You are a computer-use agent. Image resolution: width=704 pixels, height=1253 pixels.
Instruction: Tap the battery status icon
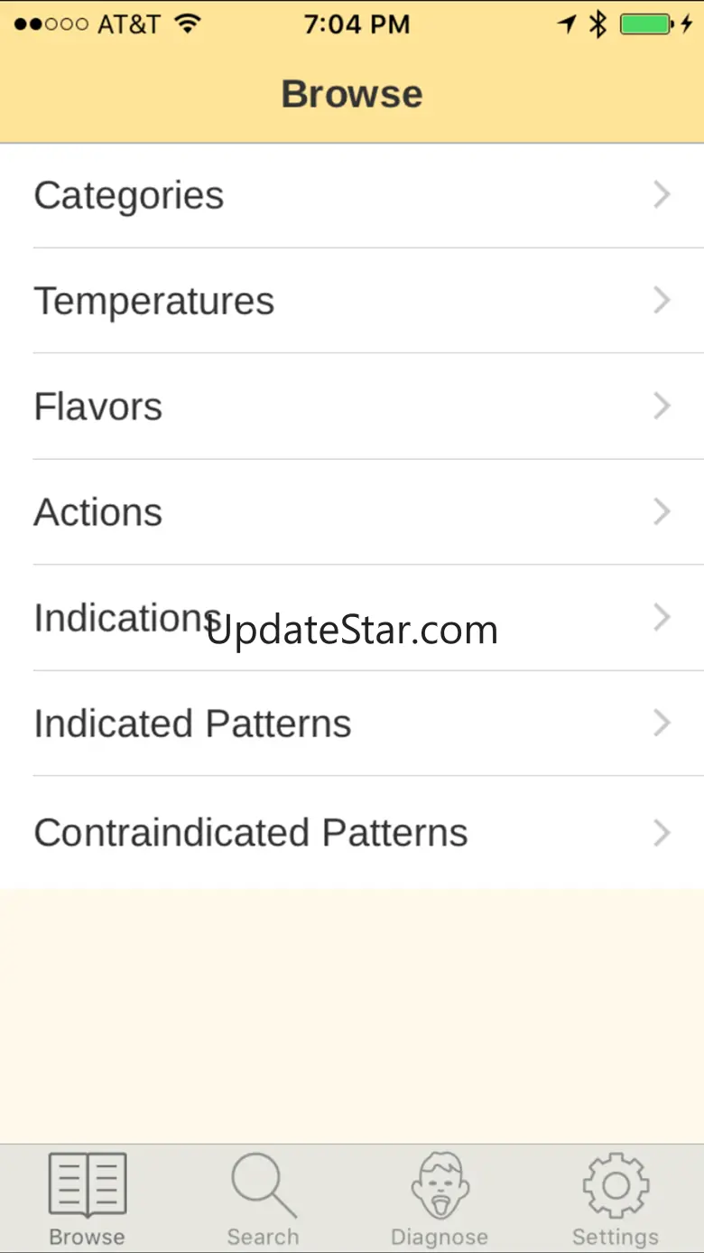point(648,24)
